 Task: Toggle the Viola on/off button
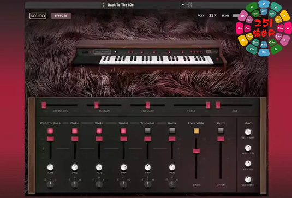click(99, 130)
